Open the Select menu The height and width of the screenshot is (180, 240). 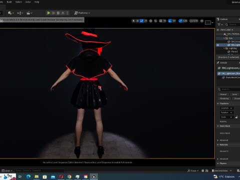click(18, 2)
